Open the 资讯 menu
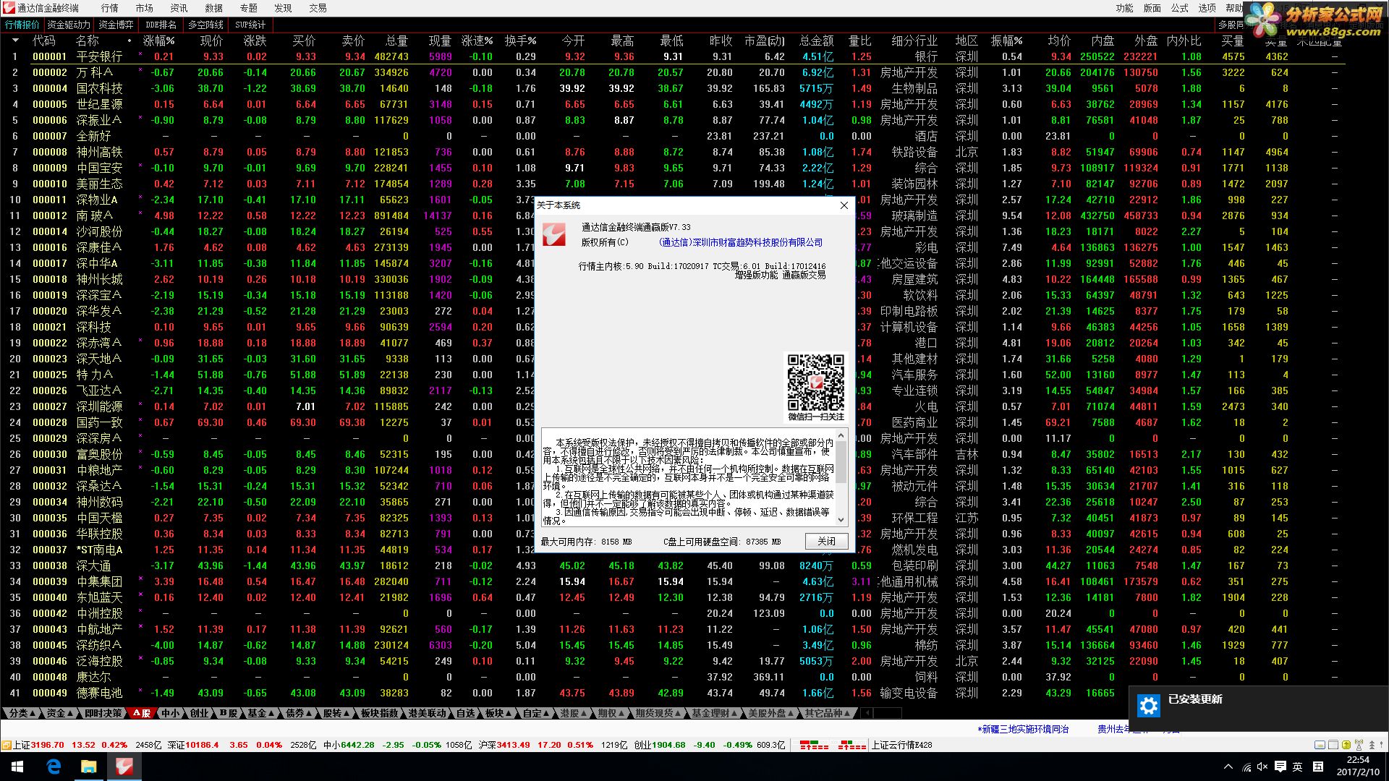 pyautogui.click(x=179, y=8)
